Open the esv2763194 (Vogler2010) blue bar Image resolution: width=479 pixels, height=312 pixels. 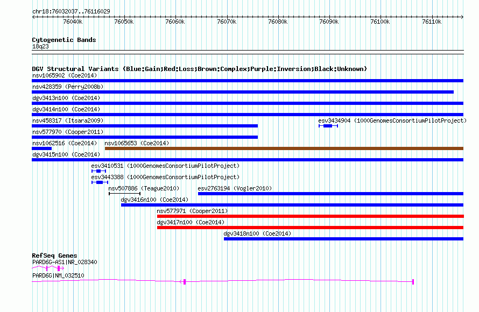point(330,194)
